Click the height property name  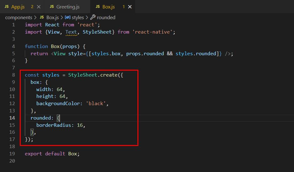pos(45,96)
